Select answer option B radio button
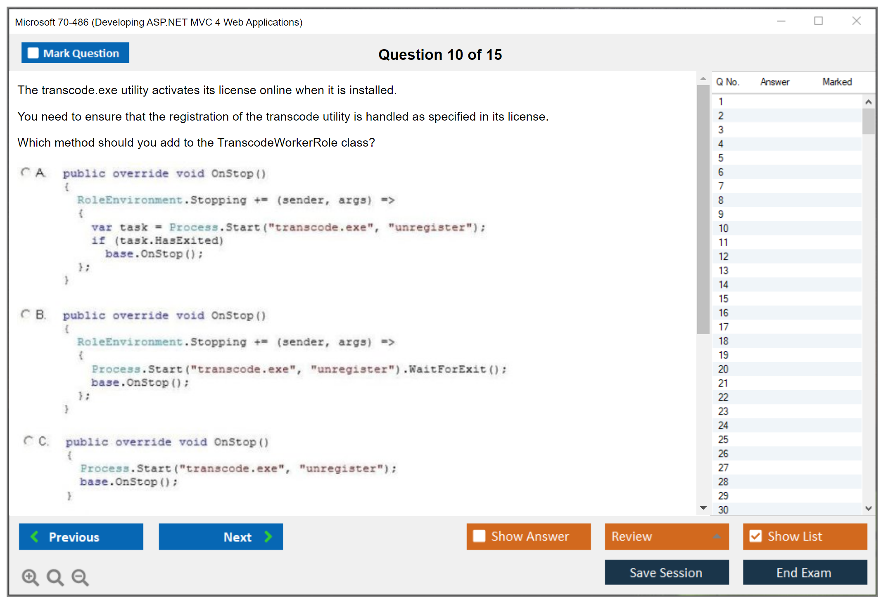The height and width of the screenshot is (607, 888). (26, 314)
